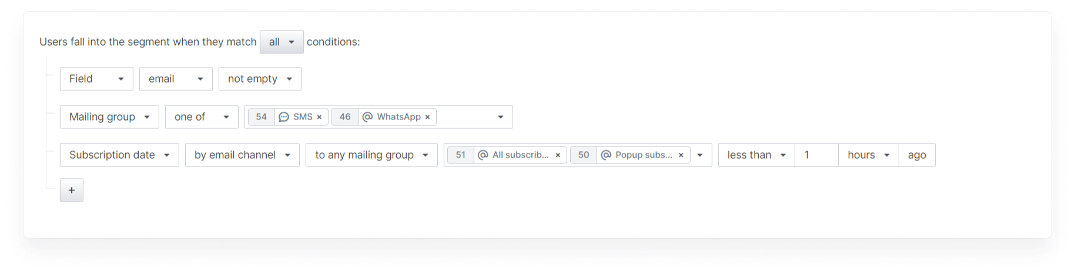The image size is (1075, 273).
Task: Open the email field dropdown
Action: [176, 79]
